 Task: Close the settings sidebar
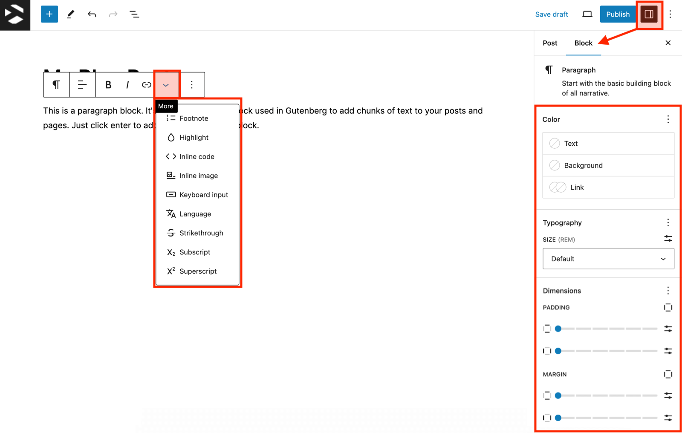tap(668, 43)
